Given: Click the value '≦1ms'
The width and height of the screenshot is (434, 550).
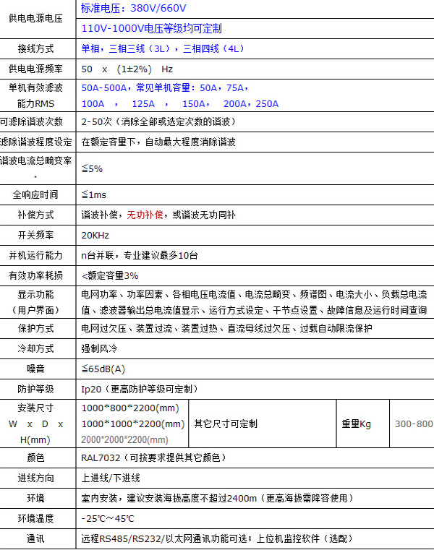Looking at the screenshot, I should click(94, 194).
